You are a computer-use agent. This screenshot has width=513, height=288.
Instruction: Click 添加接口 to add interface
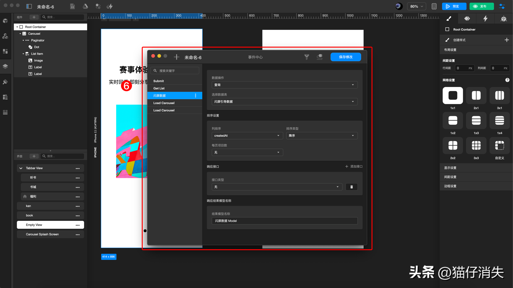[x=354, y=166]
